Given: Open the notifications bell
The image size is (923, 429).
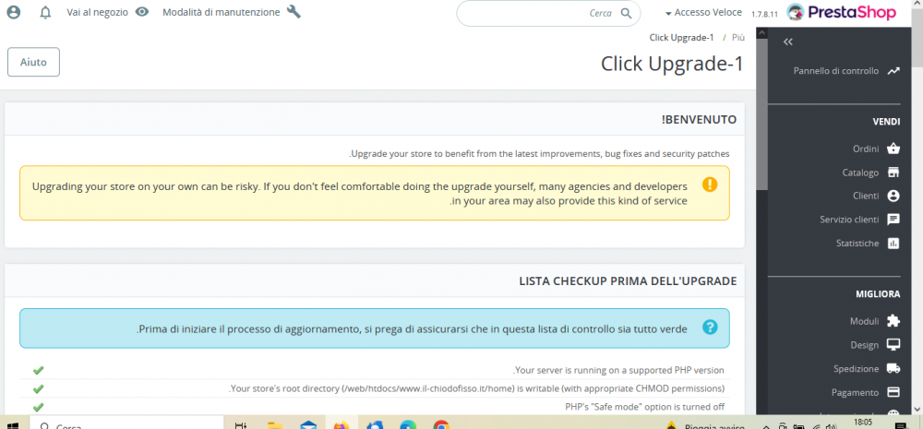Looking at the screenshot, I should (x=45, y=12).
